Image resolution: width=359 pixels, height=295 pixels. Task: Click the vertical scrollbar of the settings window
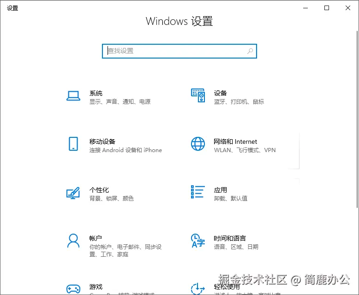357,119
